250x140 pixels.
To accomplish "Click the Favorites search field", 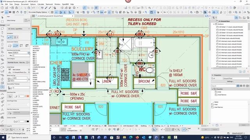I will tap(224, 86).
